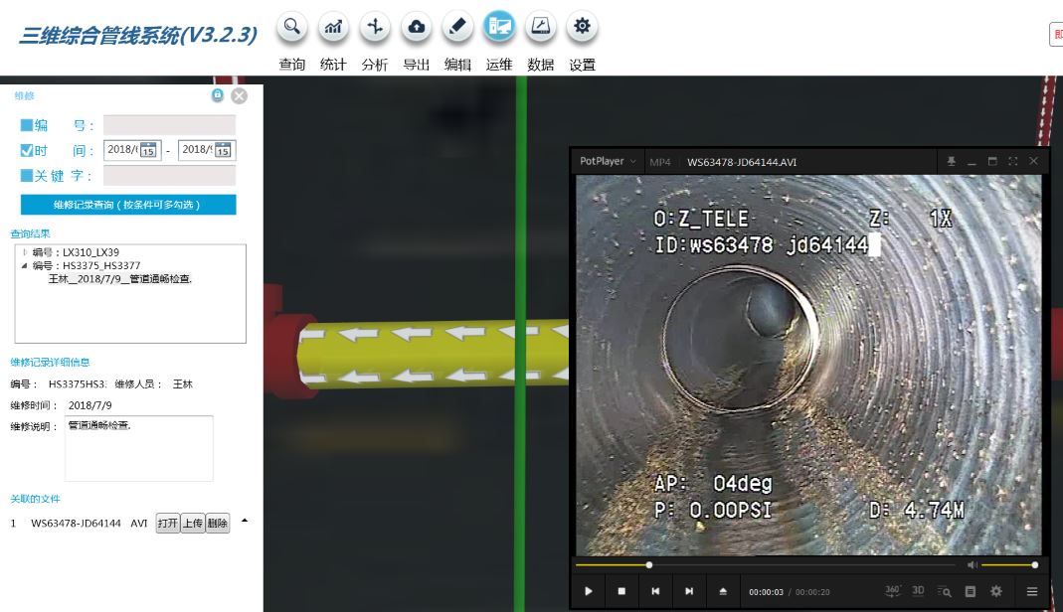Click the eject/open file button in PotPlayer
This screenshot has width=1063, height=612.
point(723,591)
